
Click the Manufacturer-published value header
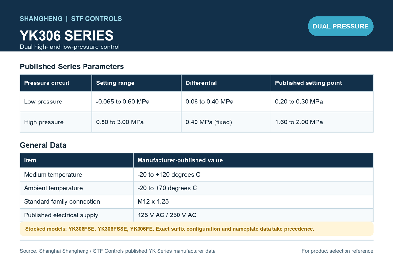click(x=253, y=160)
